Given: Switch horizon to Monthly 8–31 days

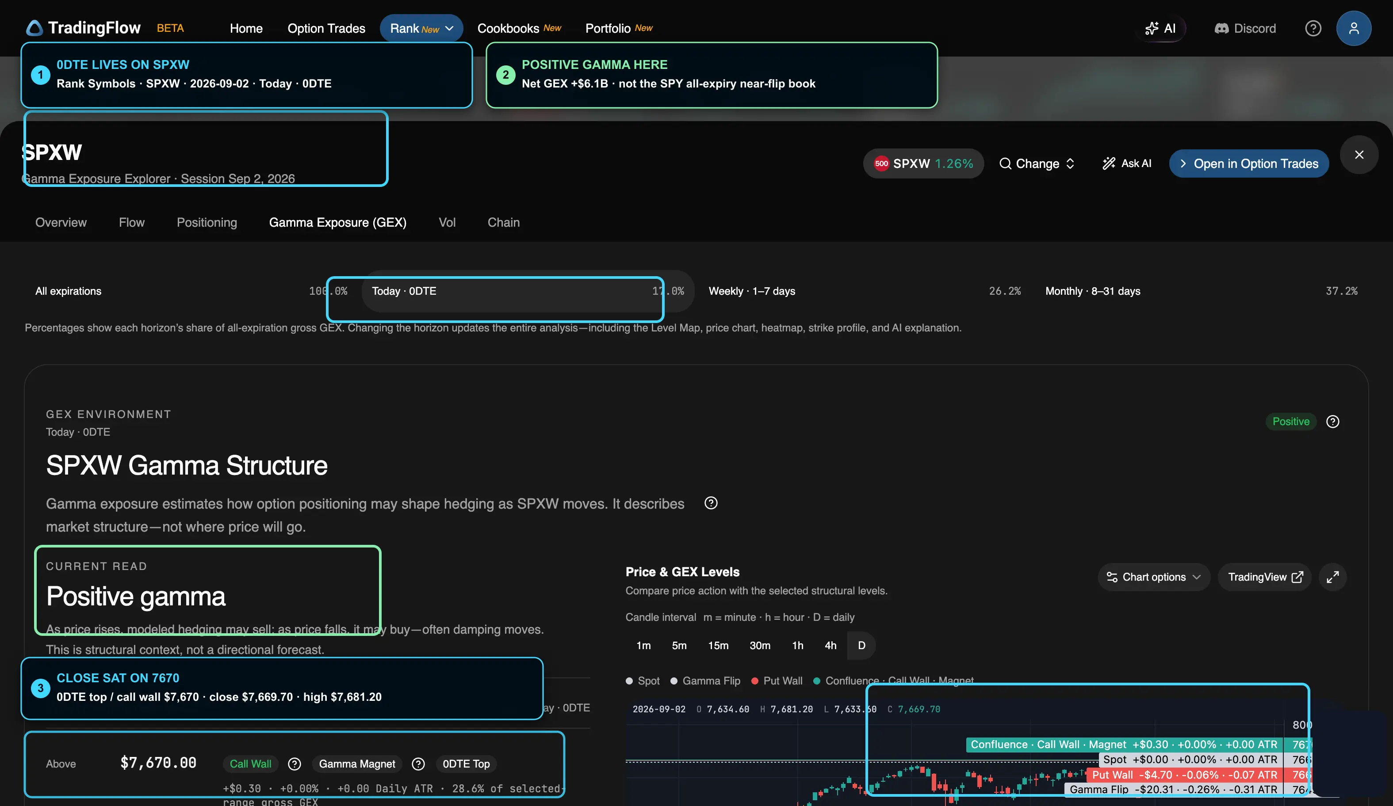Looking at the screenshot, I should click(1201, 291).
